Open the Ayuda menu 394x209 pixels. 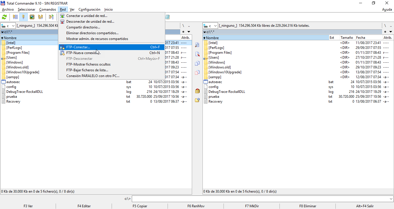(x=387, y=9)
